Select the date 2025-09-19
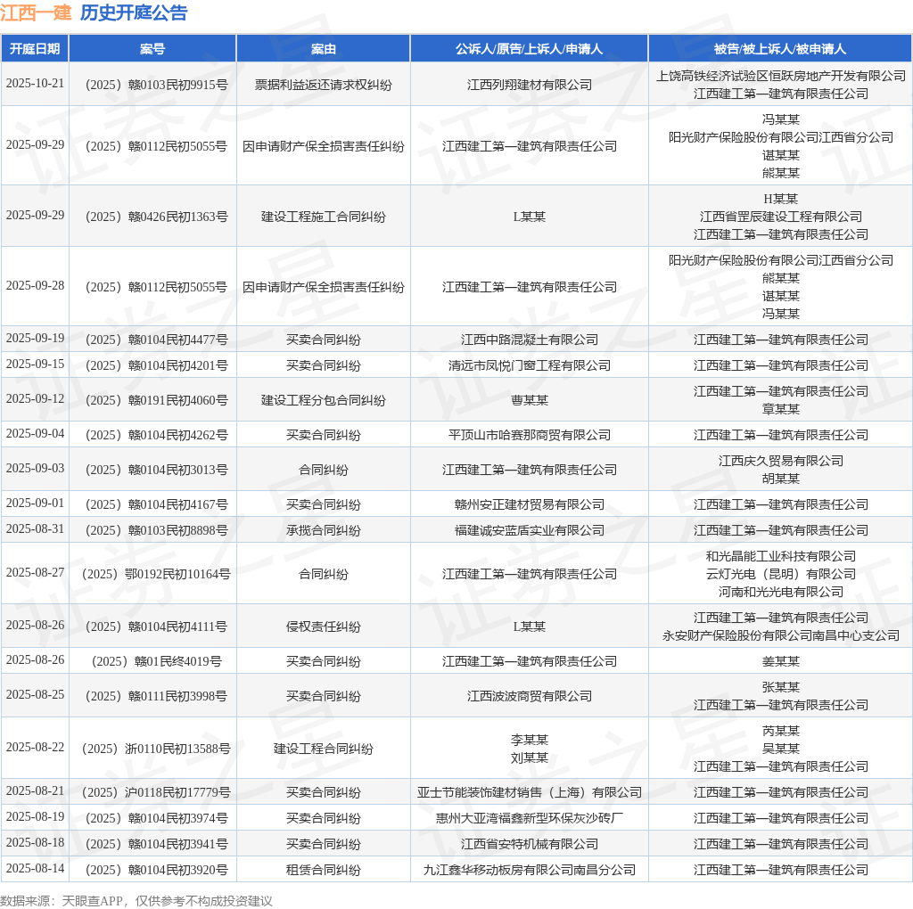The height and width of the screenshot is (909, 913). click(x=35, y=338)
